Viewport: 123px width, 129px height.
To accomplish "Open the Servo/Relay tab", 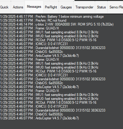I will [x=116, y=7].
